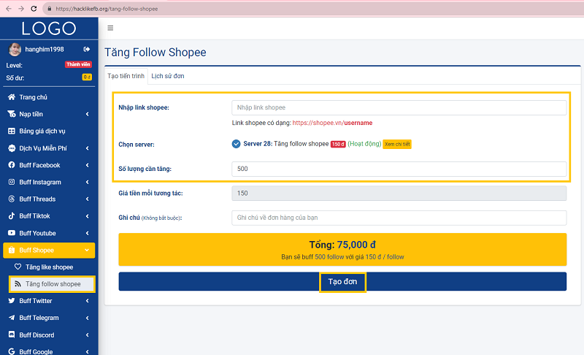584x355 pixels.
Task: Click the 150 đ red price badge
Action: pos(338,144)
